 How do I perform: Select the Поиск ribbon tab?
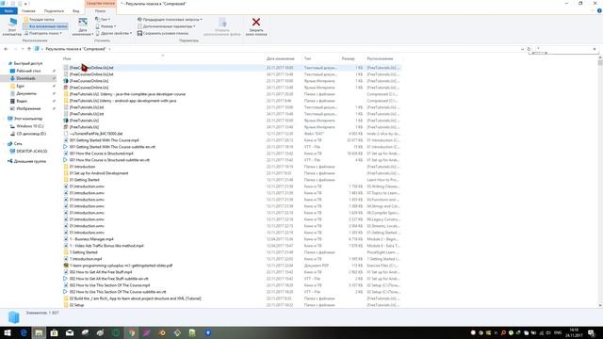(x=101, y=10)
